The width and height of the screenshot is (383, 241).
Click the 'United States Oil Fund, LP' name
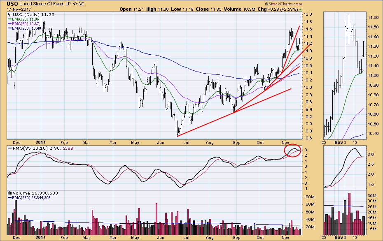pyautogui.click(x=45, y=4)
